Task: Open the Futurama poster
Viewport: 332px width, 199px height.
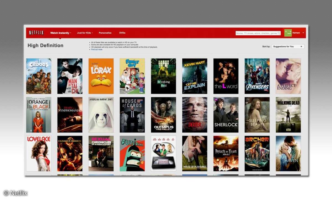Action: click(132, 153)
